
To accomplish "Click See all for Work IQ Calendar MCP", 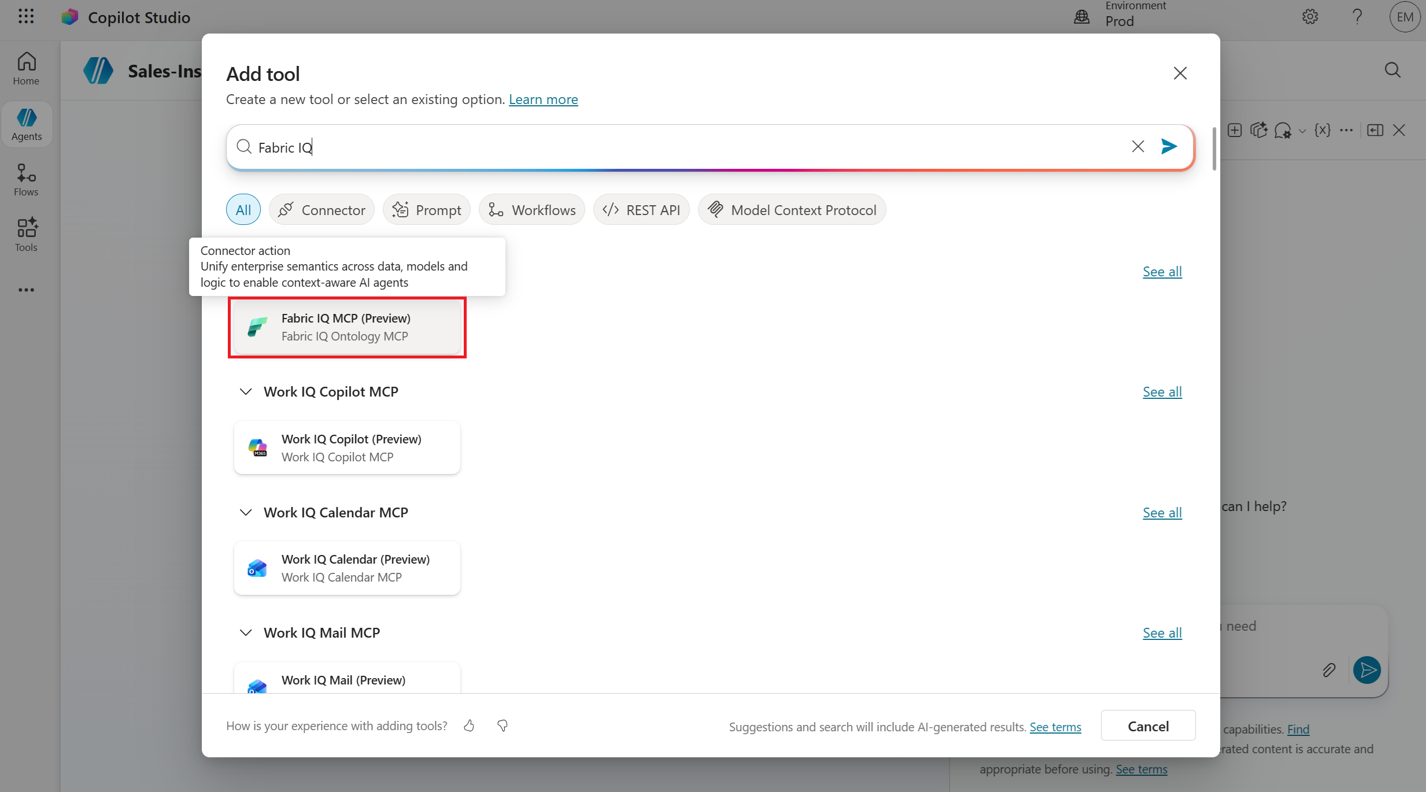I will 1162,513.
